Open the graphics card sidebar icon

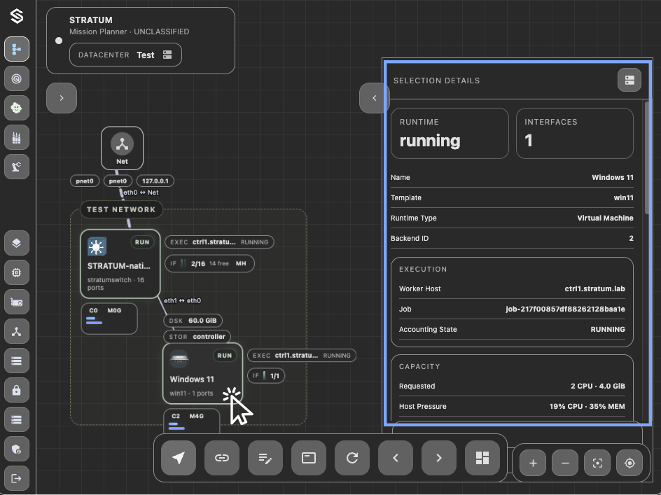(17, 302)
